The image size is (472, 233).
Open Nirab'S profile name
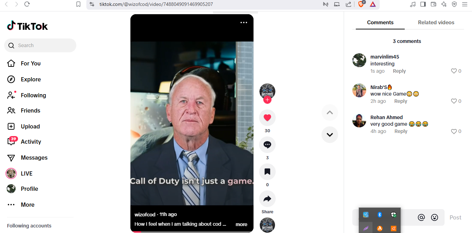[x=381, y=87]
